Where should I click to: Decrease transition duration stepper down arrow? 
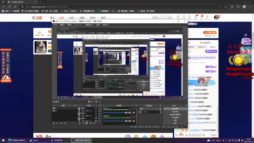(x=160, y=113)
